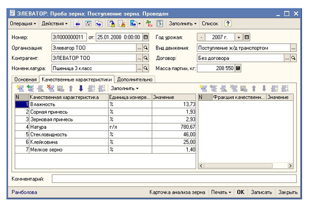Click sort ascending icon in fractions table toolbar
Screen dimensions: 310x209
coord(275,88)
